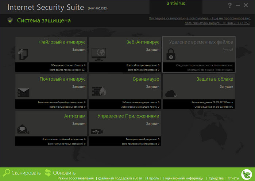This screenshot has width=255, height=181.
Task: Click Всего почтовых сообщений в карантине line
Action: pos(64,139)
